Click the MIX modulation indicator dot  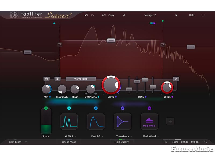(x=50, y=97)
